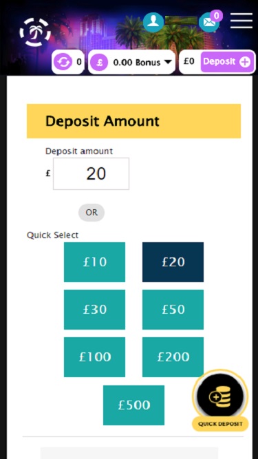
Task: Expand the 0.00 Bonus dropdown arrow
Action: 168,62
